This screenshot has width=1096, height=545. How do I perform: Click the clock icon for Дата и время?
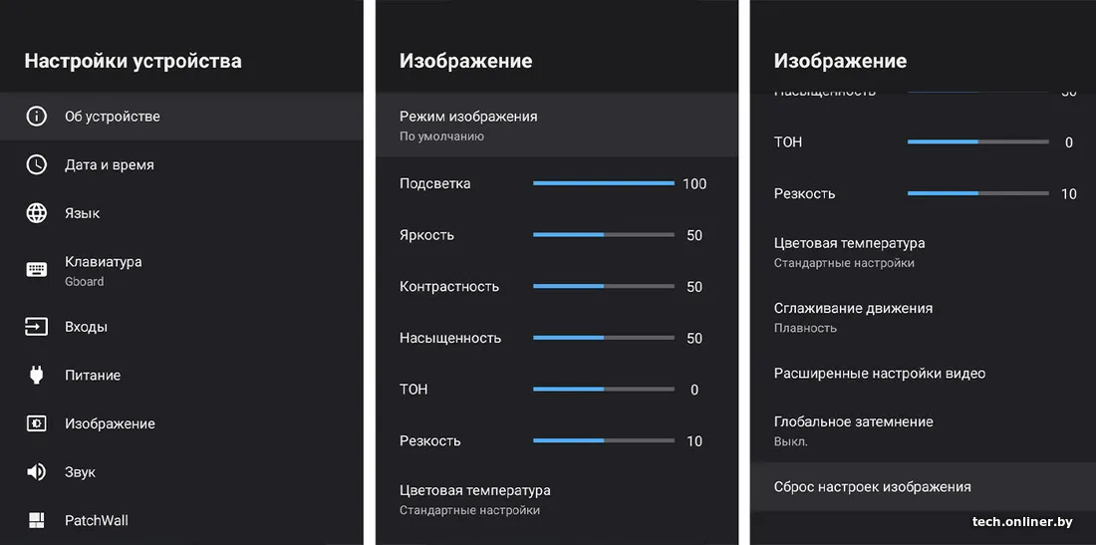(x=36, y=165)
